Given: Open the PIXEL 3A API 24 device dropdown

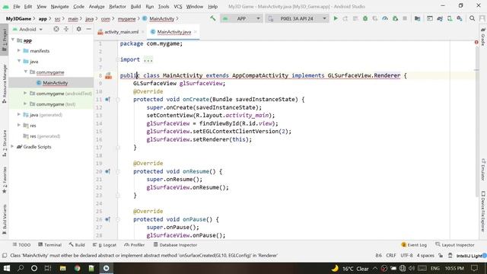Looking at the screenshot, I should pos(297,18).
